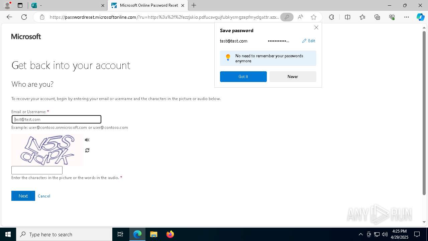Open network status in tray
428x241 pixels.
point(377,234)
